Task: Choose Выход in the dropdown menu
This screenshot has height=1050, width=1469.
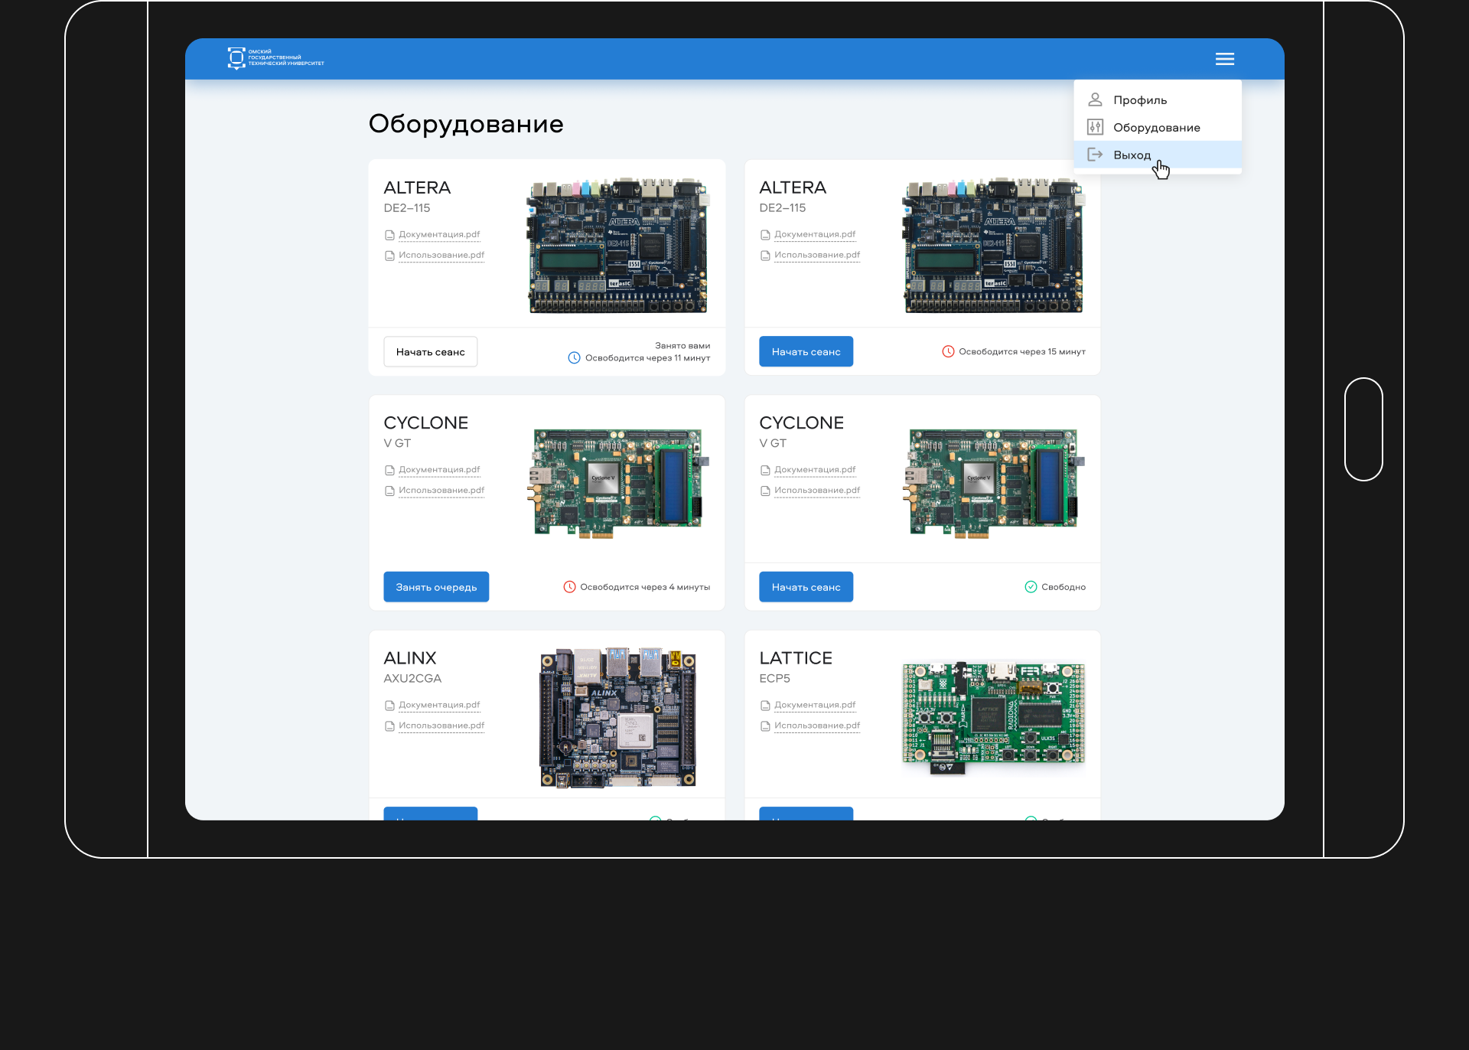Action: click(1132, 155)
